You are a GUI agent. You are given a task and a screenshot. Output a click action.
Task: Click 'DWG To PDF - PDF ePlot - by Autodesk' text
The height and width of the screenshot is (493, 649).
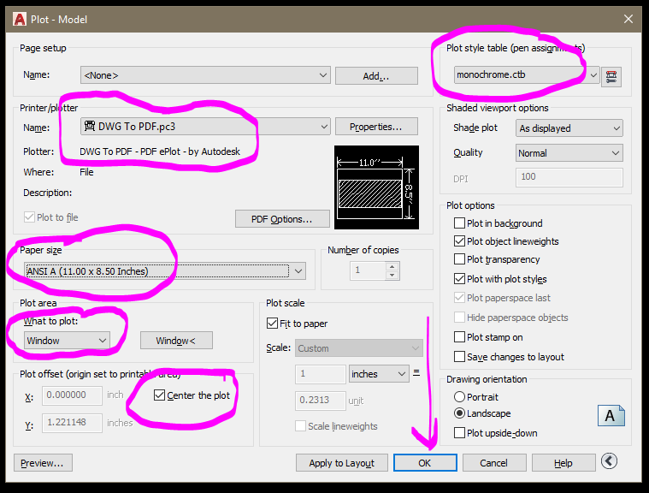(160, 151)
